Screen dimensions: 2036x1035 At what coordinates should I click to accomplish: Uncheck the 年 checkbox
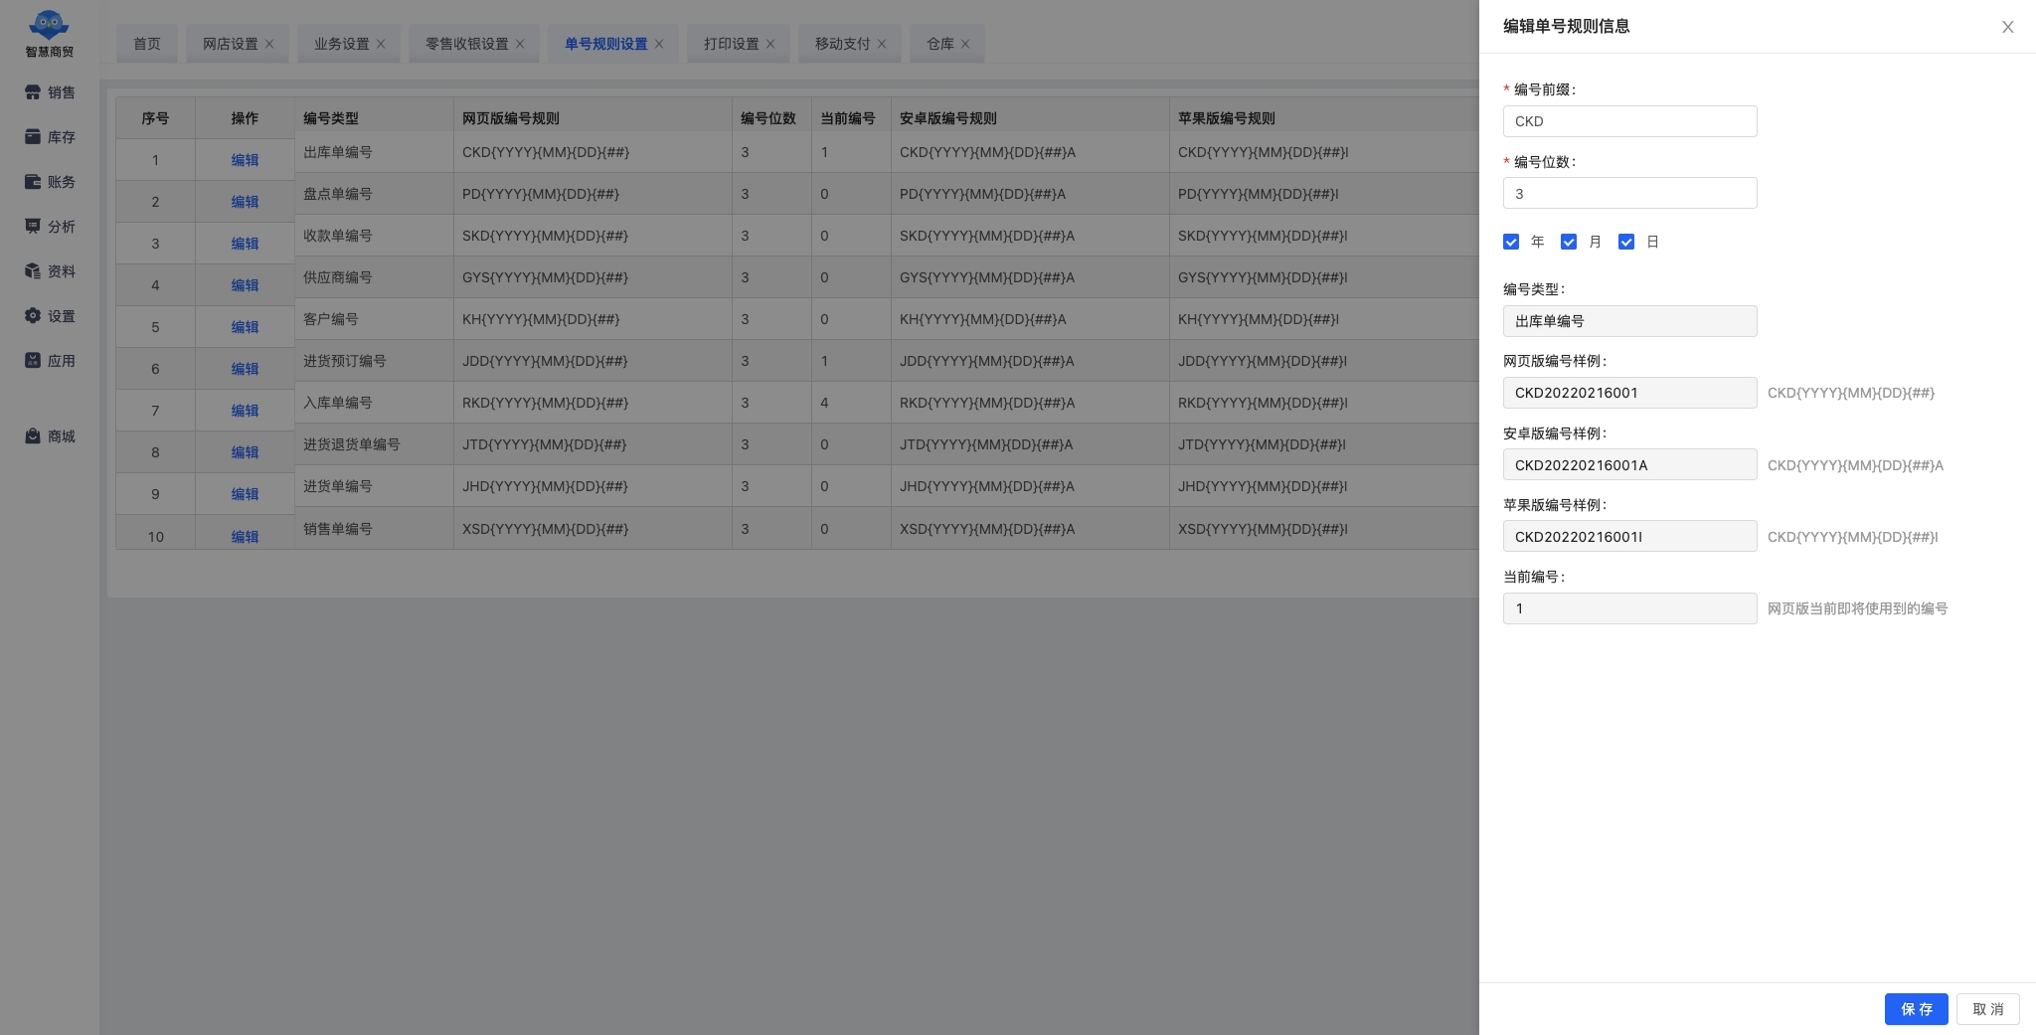1511,242
